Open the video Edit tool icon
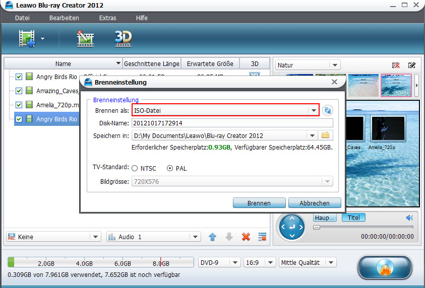Image resolution: width=425 pixels, height=288 pixels. tap(85, 38)
